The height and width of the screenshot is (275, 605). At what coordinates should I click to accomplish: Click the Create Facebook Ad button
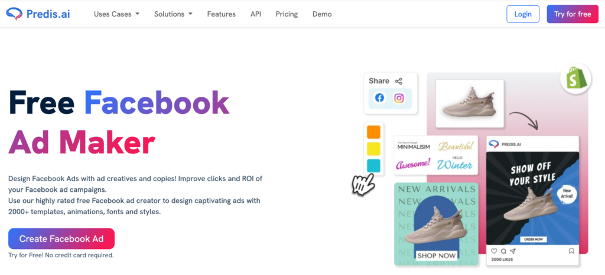click(x=61, y=239)
